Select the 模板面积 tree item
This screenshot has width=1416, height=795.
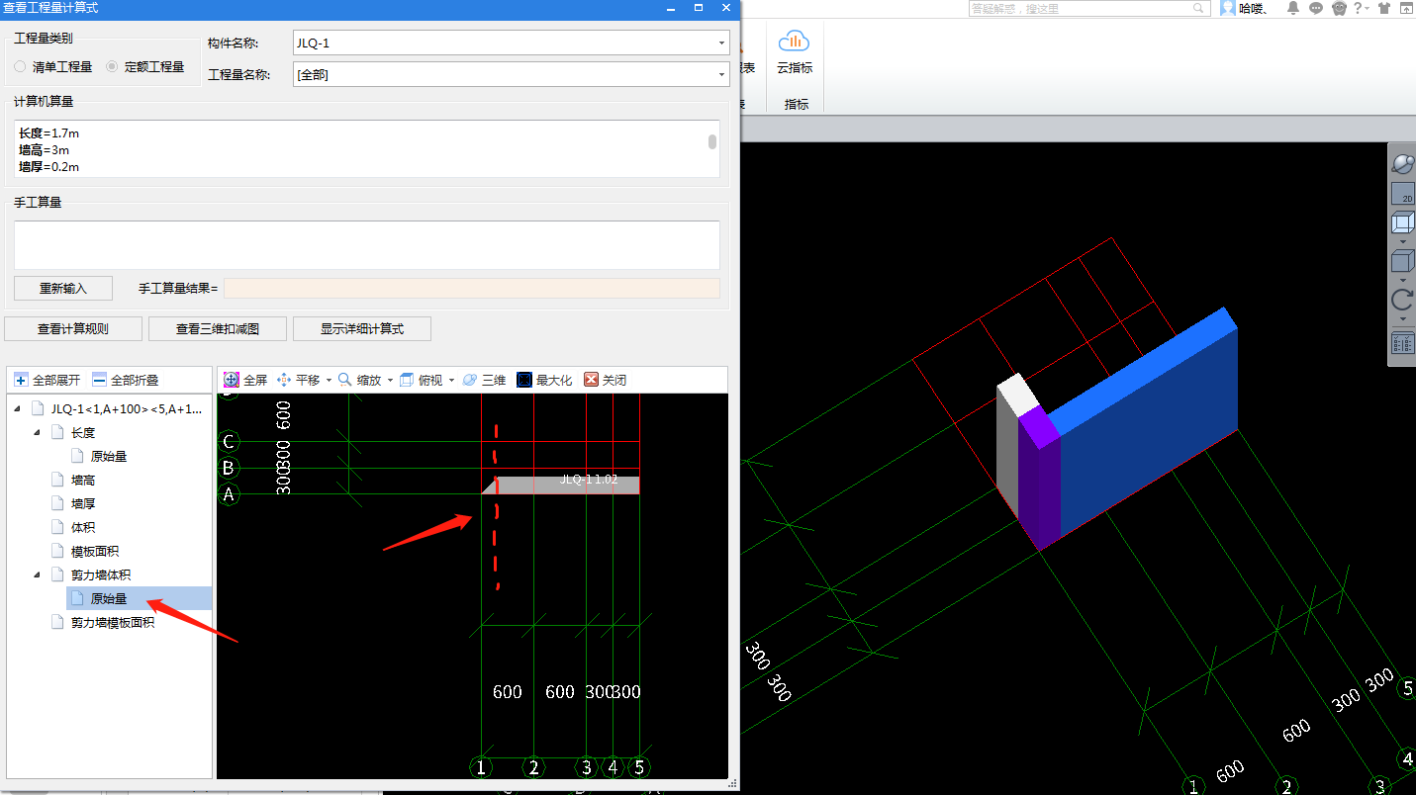95,551
